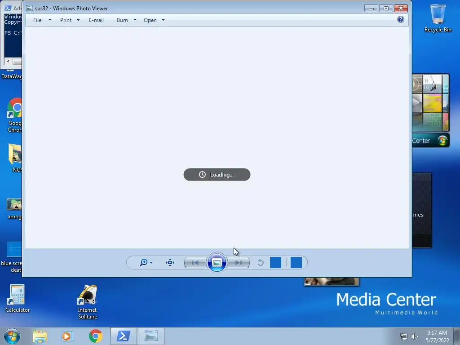The width and height of the screenshot is (460, 345).
Task: Select the Calculator desktop shortcut
Action: click(x=18, y=298)
